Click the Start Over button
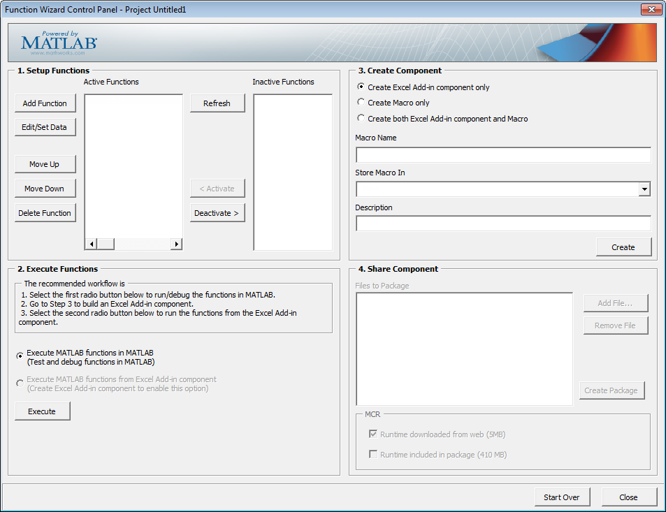 click(x=563, y=497)
